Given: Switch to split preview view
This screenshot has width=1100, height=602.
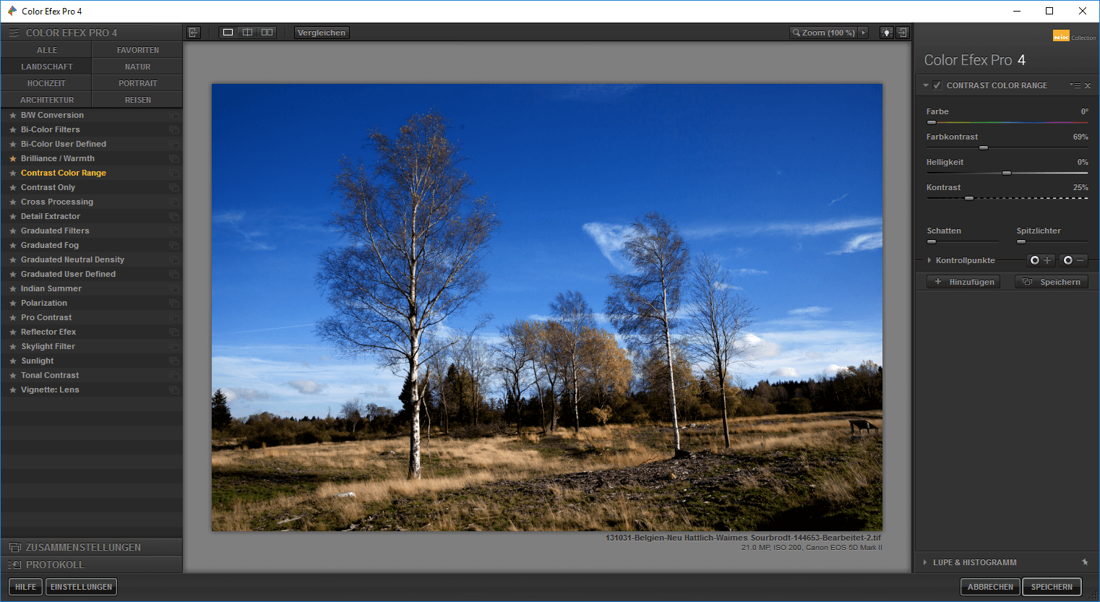Looking at the screenshot, I should (247, 33).
